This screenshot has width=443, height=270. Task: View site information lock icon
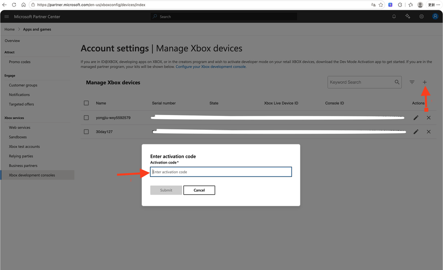coord(33,5)
